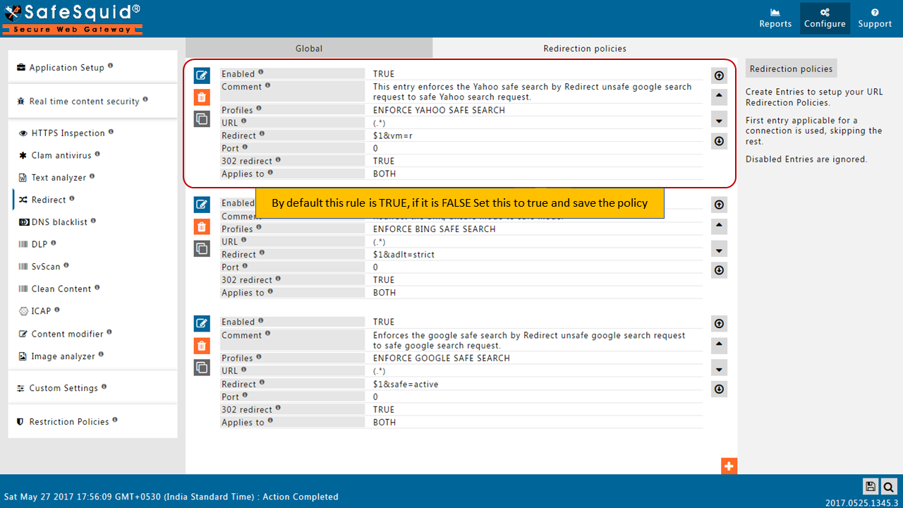The image size is (903, 508).
Task: Edit the Bing safe search entry
Action: tap(202, 205)
